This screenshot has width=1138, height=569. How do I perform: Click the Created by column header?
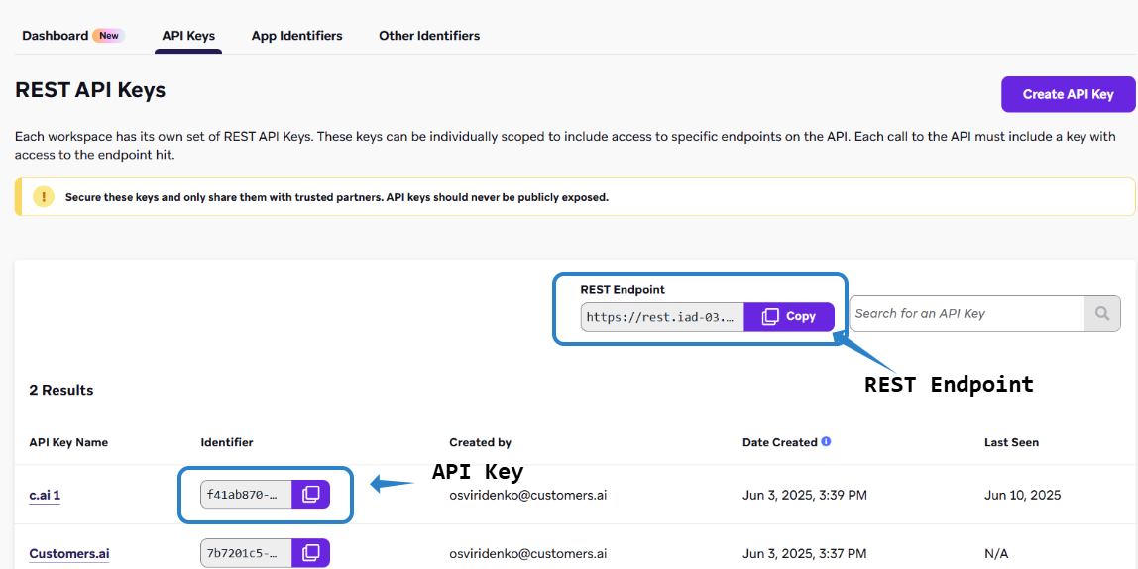tap(480, 442)
